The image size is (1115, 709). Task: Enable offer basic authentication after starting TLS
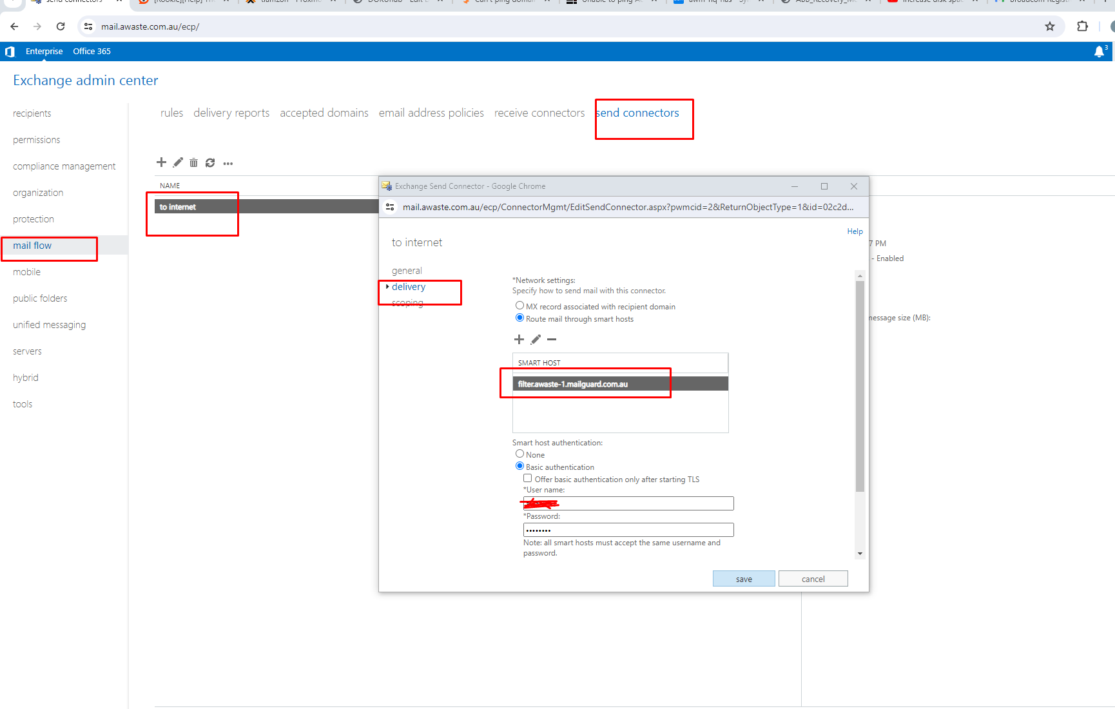point(528,478)
